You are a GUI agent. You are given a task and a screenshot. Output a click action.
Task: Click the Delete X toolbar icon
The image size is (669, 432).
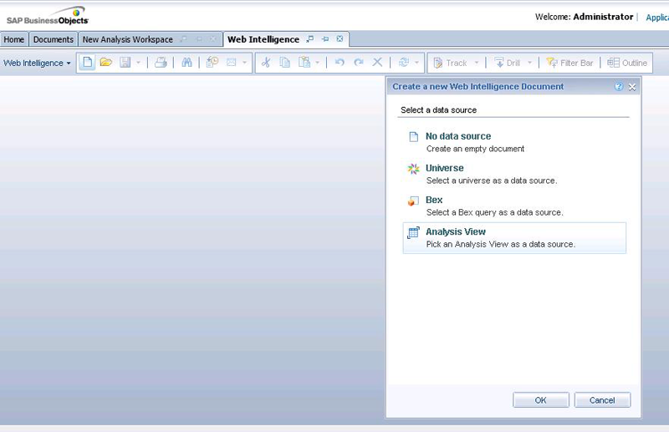coord(377,63)
